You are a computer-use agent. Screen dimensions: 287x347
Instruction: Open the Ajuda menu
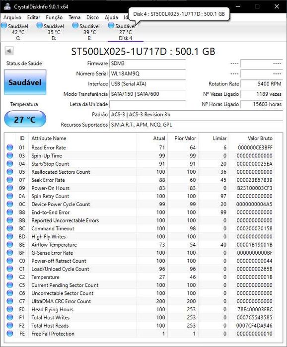pyautogui.click(x=111, y=17)
